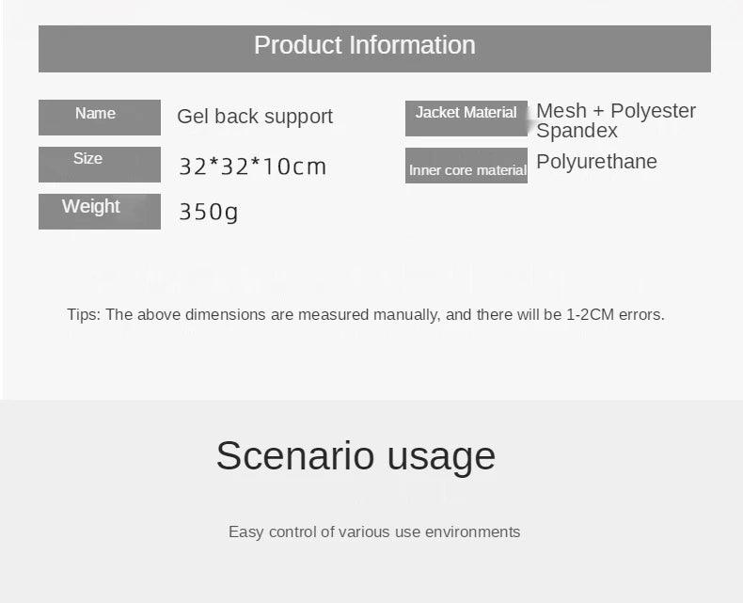Image resolution: width=743 pixels, height=603 pixels.
Task: Click the word 'Product' in header
Action: 298,45
